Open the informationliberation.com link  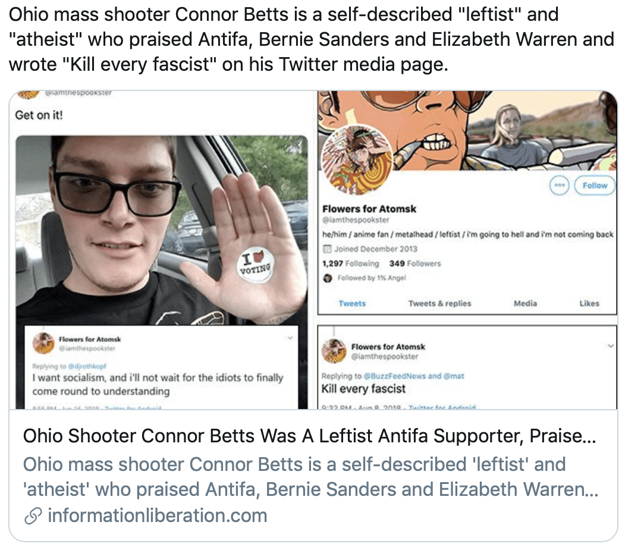[x=158, y=515]
